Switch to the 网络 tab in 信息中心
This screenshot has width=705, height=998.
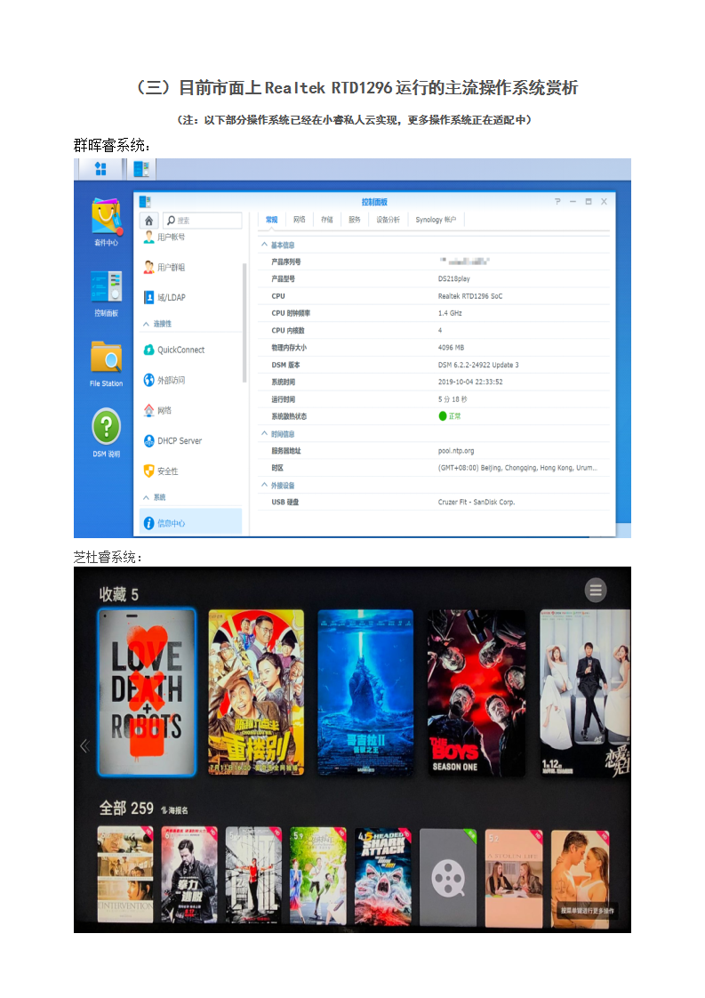pyautogui.click(x=299, y=220)
